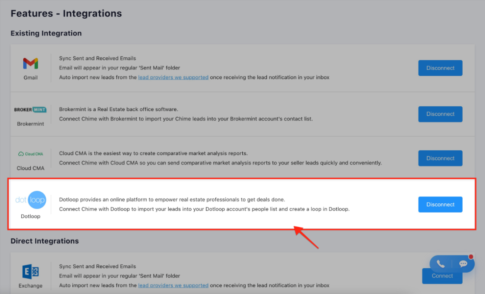
Task: Click the 'Dotloop' text label under the logo
Action: pyautogui.click(x=30, y=216)
